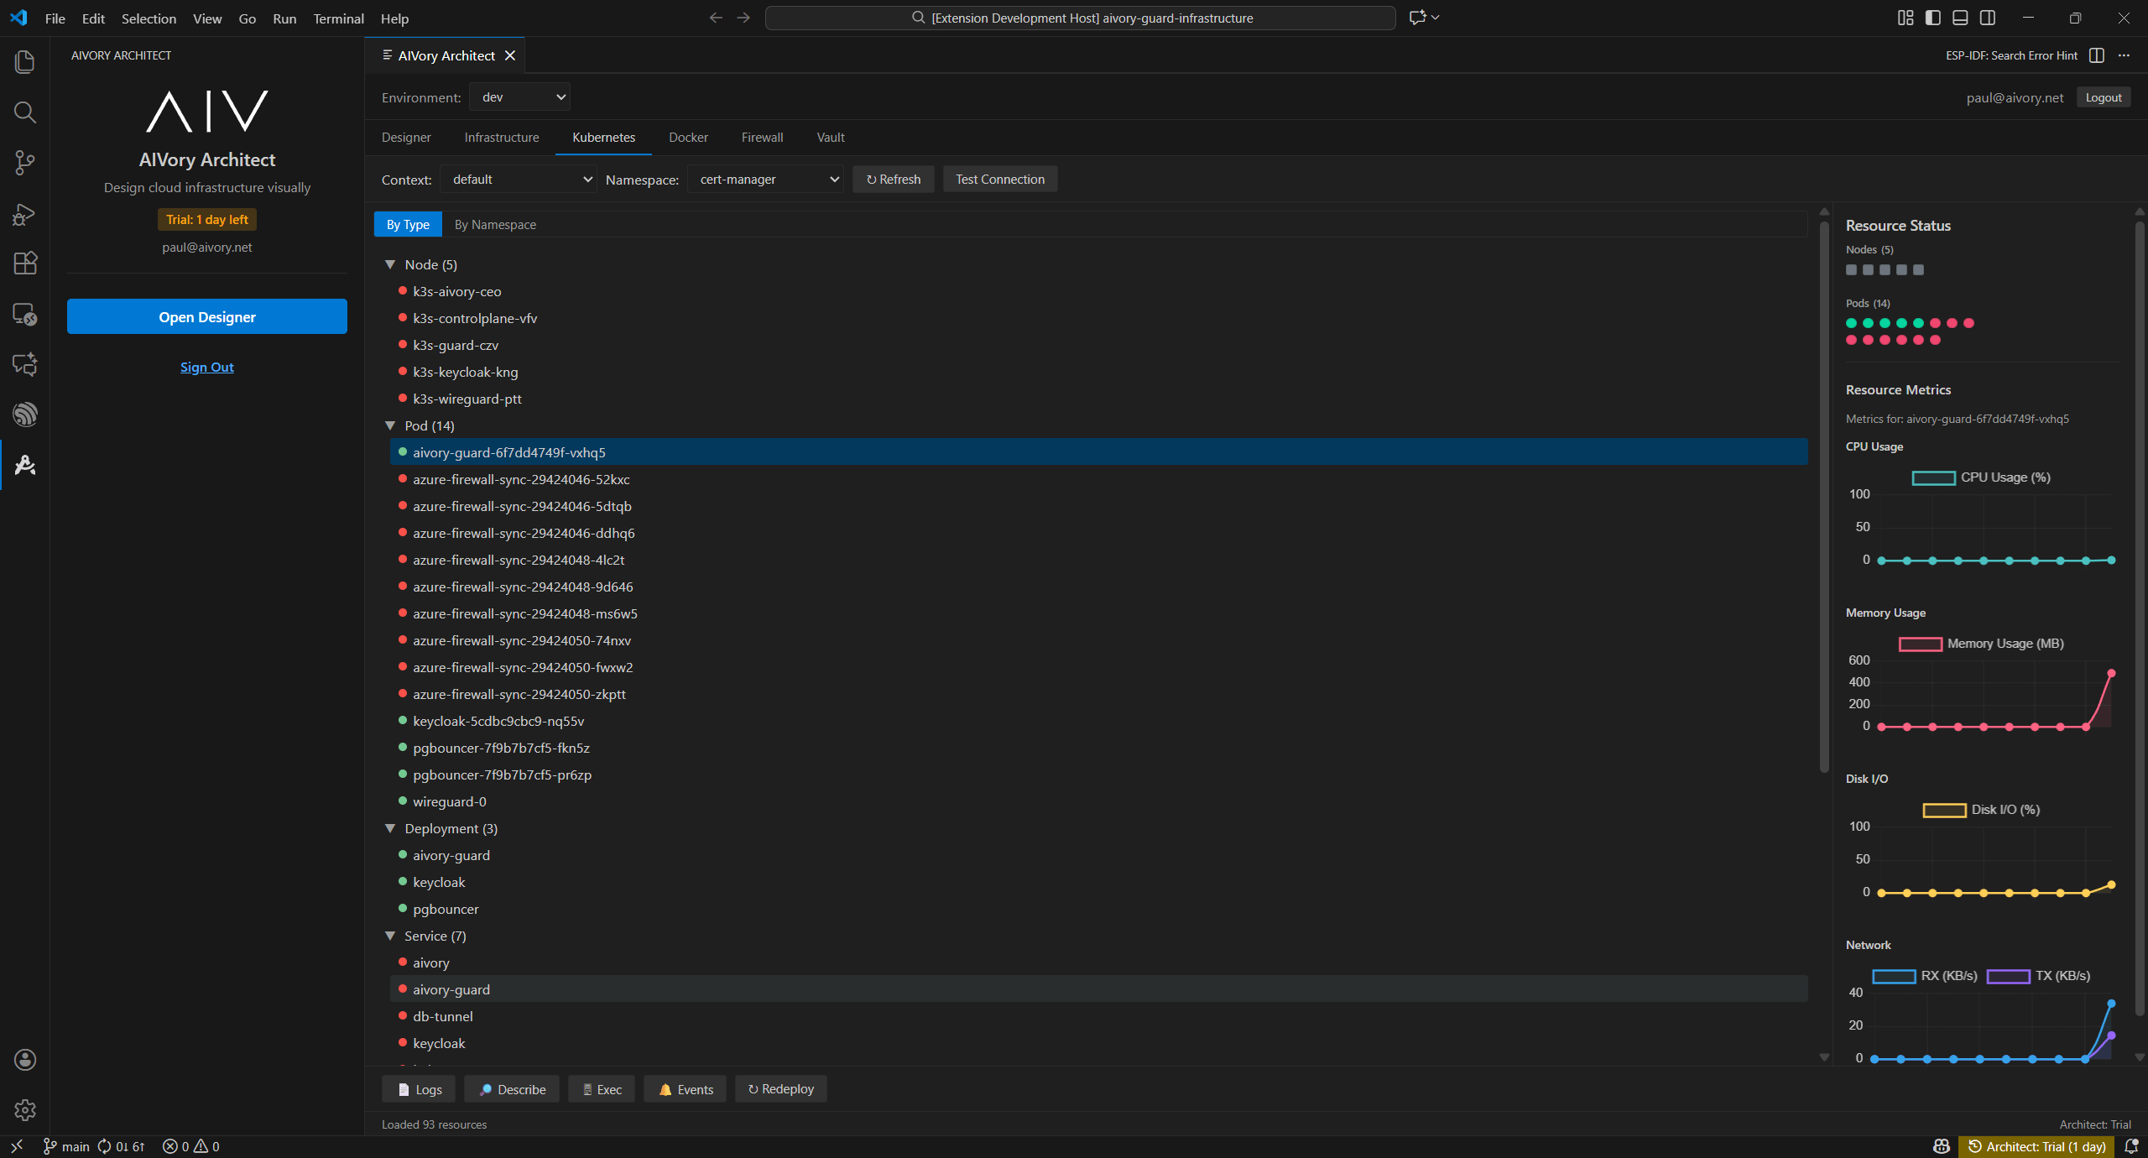Select the Source Control icon
Screen dimensions: 2148x1158
tap(24, 162)
